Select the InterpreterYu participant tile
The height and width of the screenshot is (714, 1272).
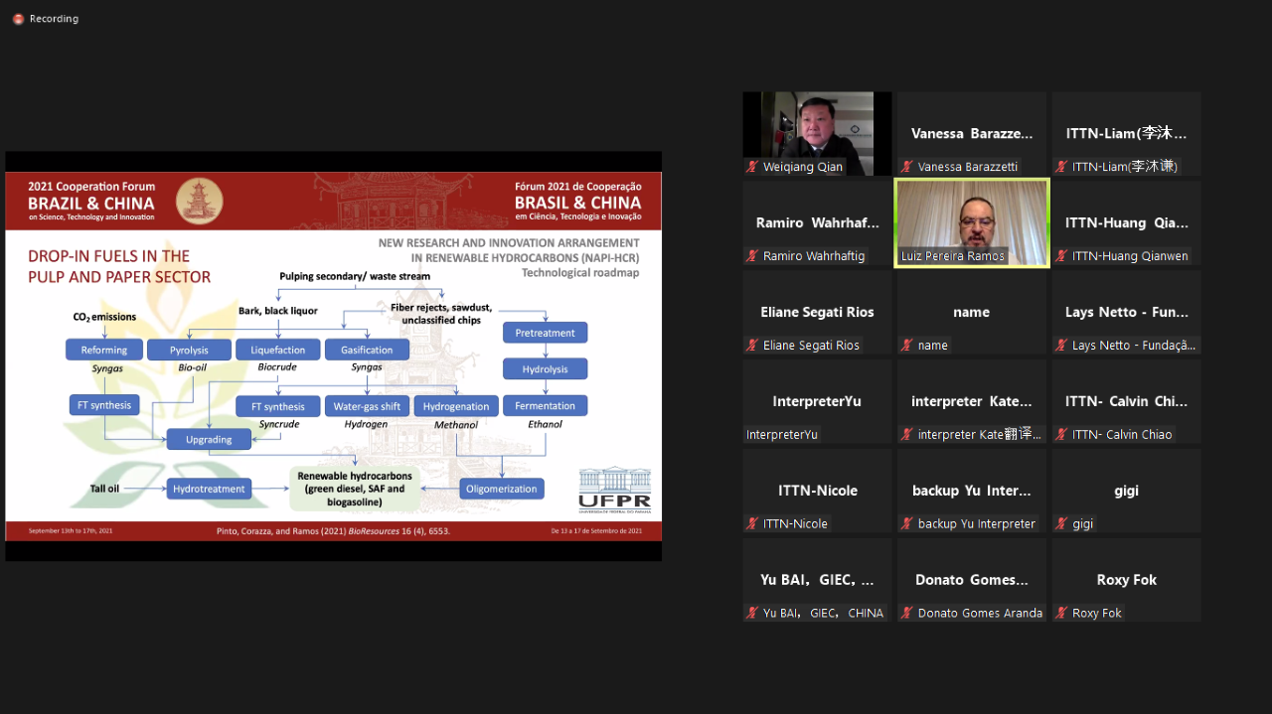click(818, 402)
